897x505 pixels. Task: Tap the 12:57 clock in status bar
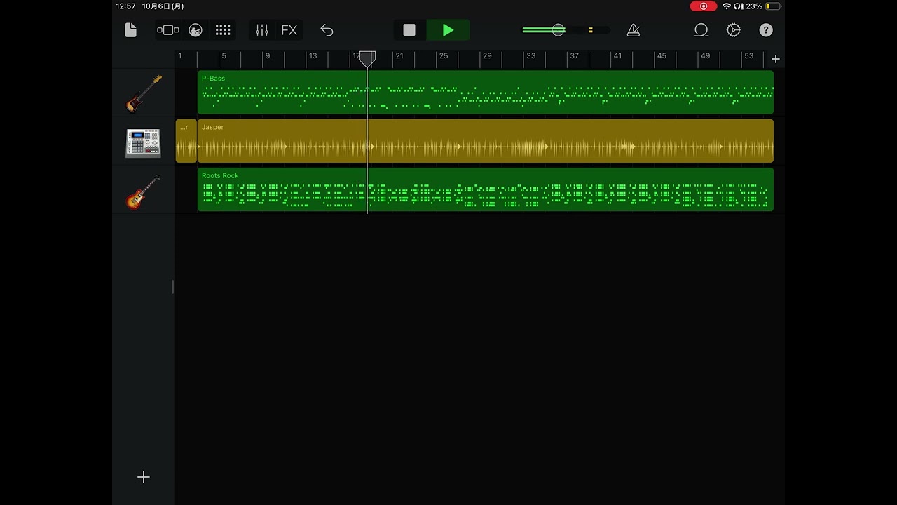126,6
